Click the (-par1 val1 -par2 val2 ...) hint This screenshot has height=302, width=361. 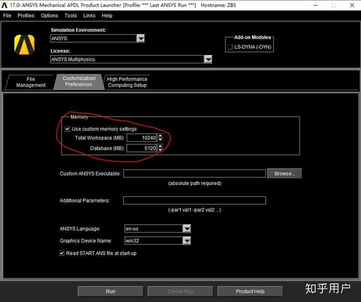point(195,210)
